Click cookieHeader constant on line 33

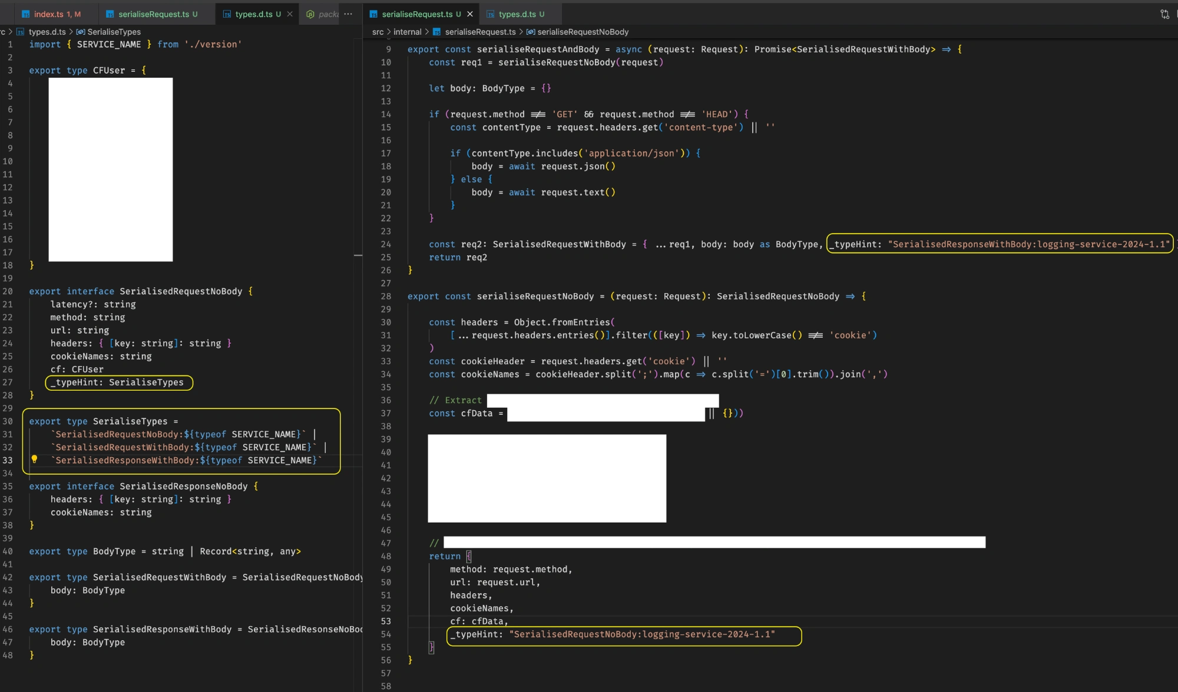click(492, 361)
